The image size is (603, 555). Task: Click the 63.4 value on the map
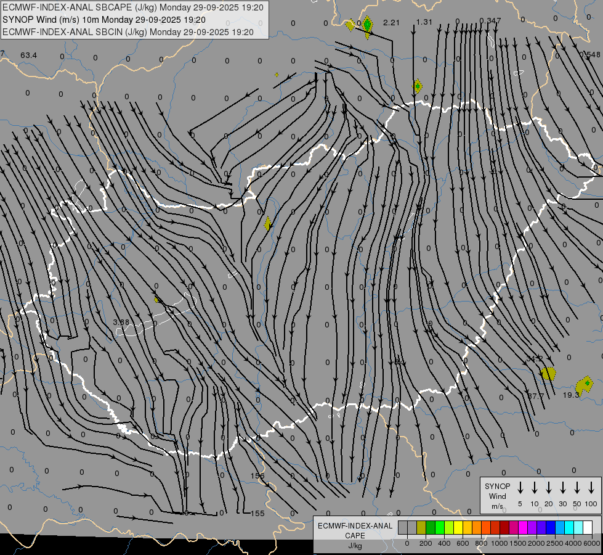click(x=28, y=55)
